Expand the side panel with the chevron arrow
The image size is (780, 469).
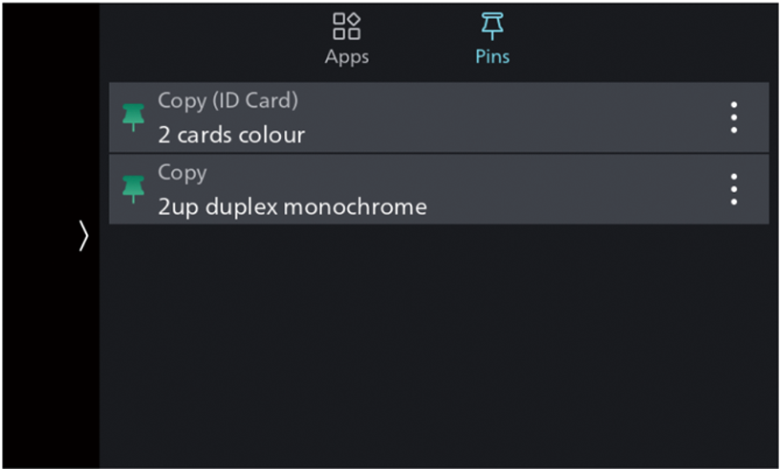[x=83, y=236]
